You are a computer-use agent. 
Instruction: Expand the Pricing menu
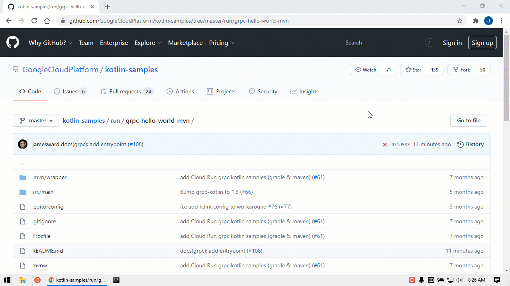point(222,43)
